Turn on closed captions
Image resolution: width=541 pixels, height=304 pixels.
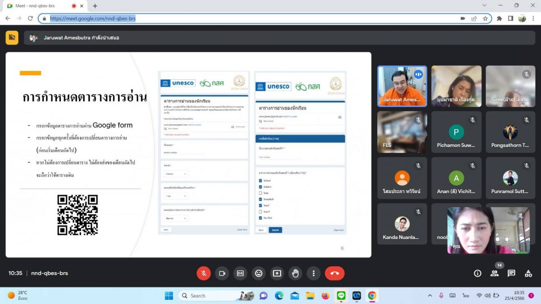[x=240, y=273]
